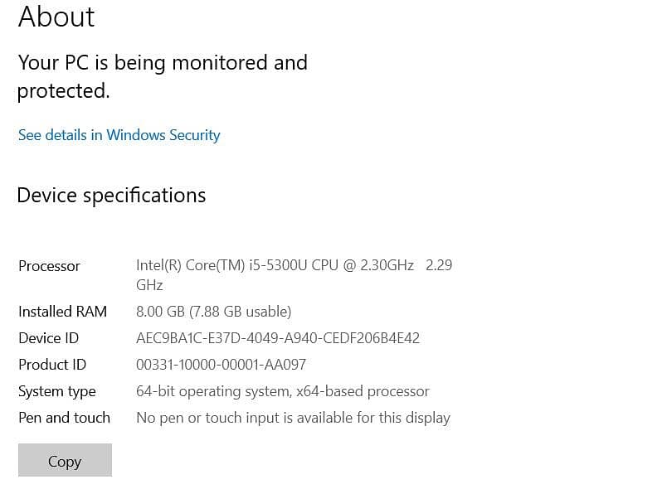Select the Device ID value starting with AEC9BA1C
Image resolution: width=662 pixels, height=494 pixels.
(x=278, y=338)
